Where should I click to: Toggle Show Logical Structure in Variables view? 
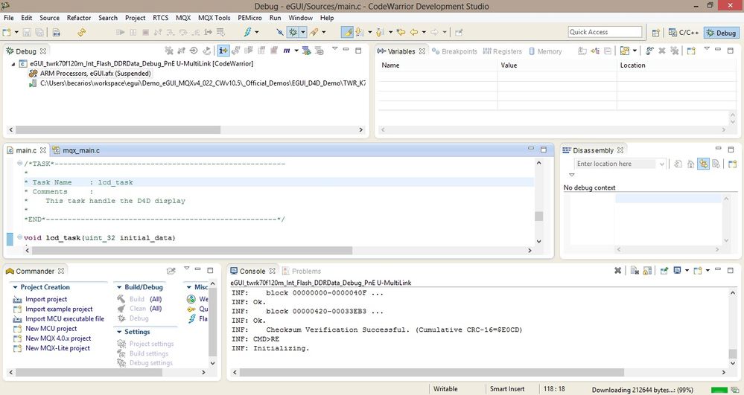(595, 51)
